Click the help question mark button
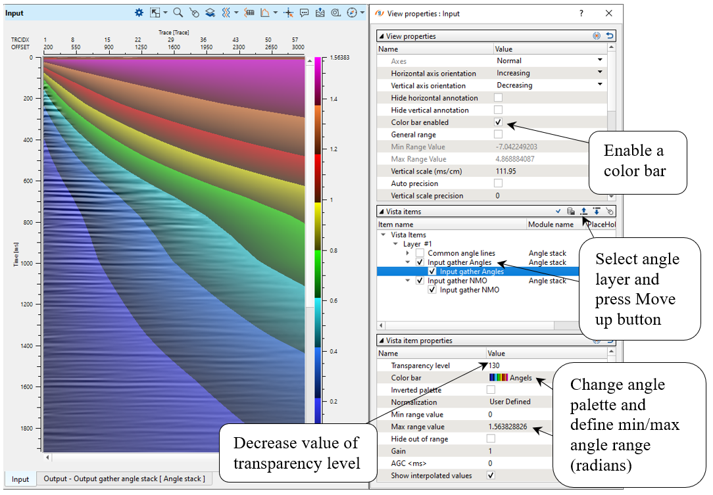 coord(581,12)
